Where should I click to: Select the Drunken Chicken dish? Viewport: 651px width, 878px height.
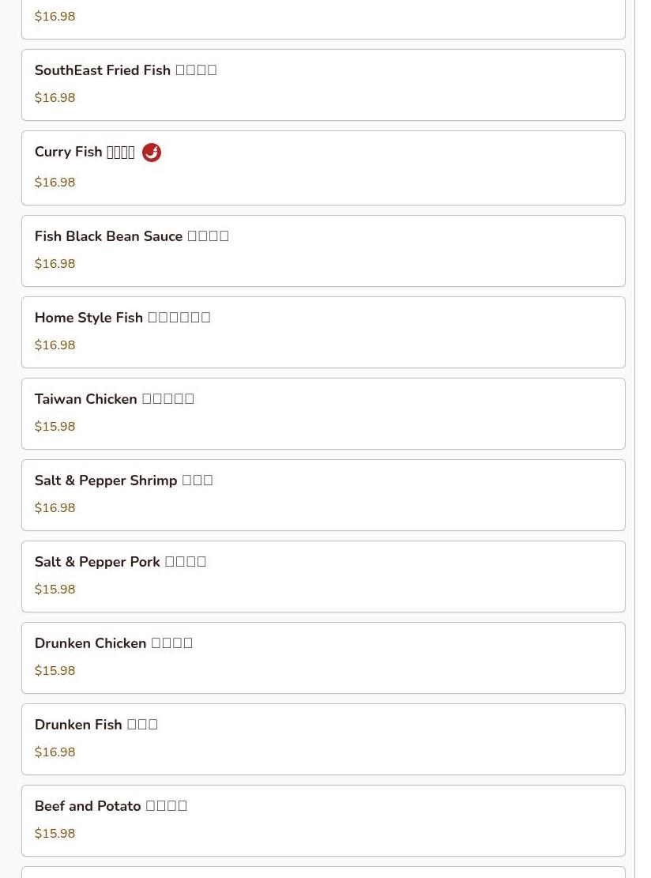tap(323, 658)
